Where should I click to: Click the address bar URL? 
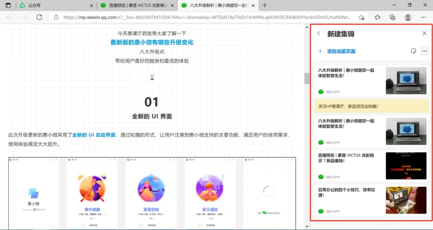(207, 17)
